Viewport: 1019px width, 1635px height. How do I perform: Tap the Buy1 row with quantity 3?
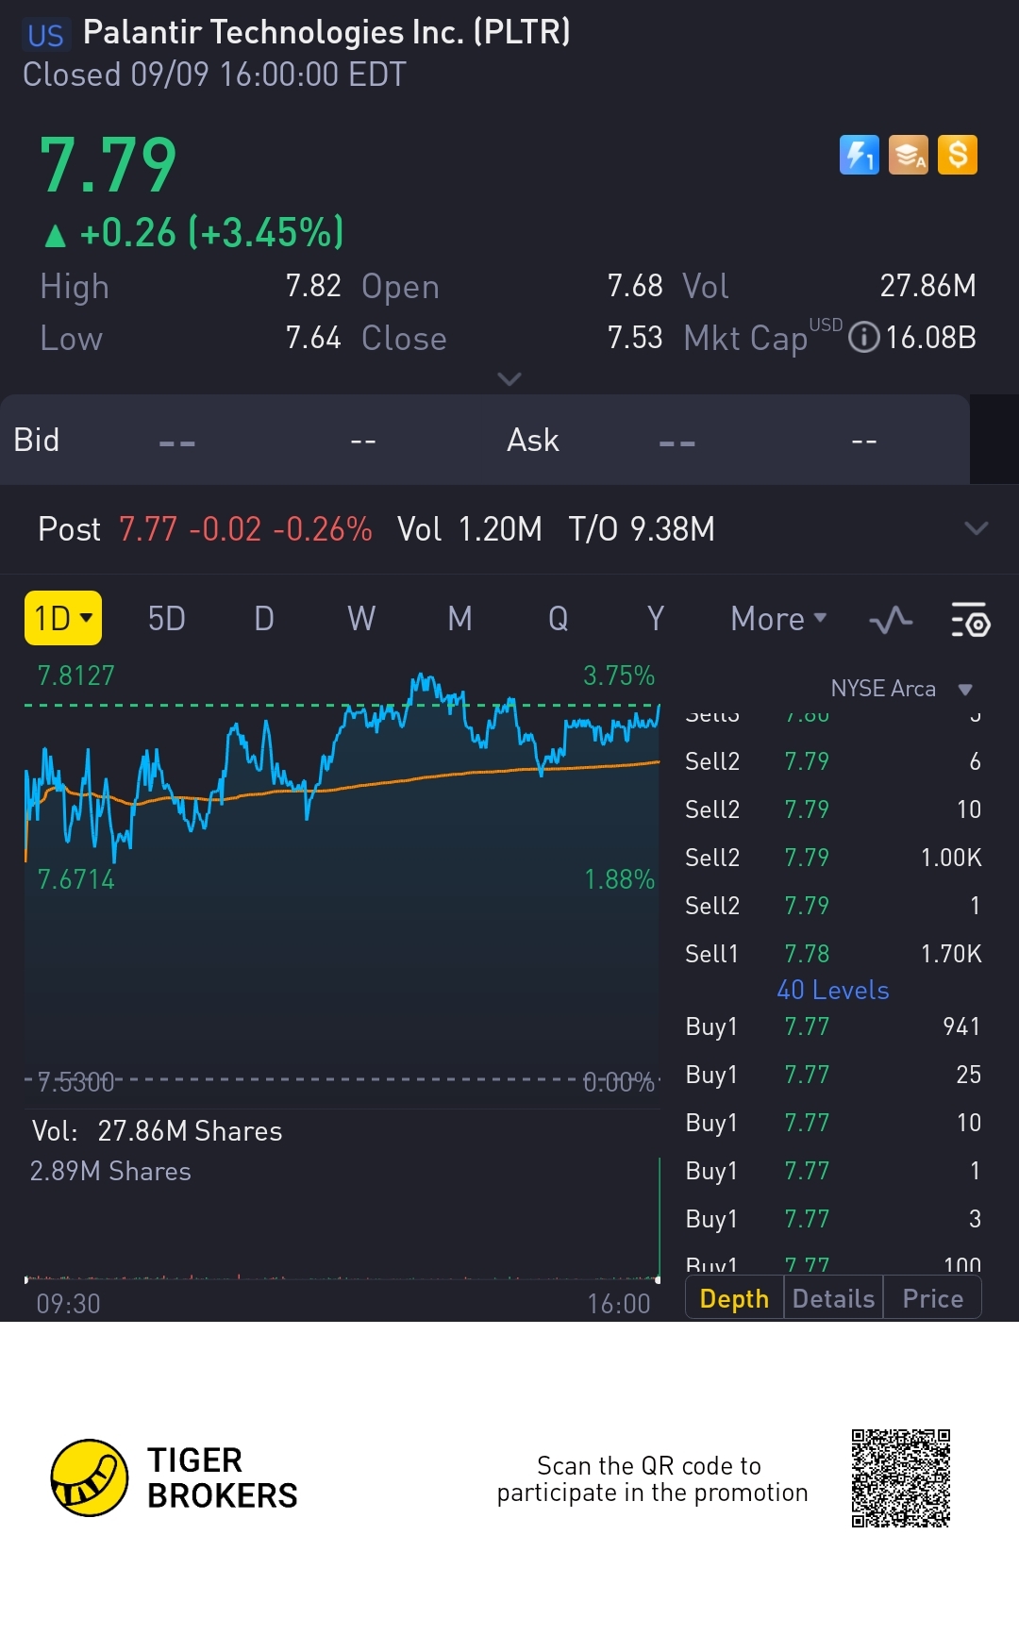[833, 1219]
